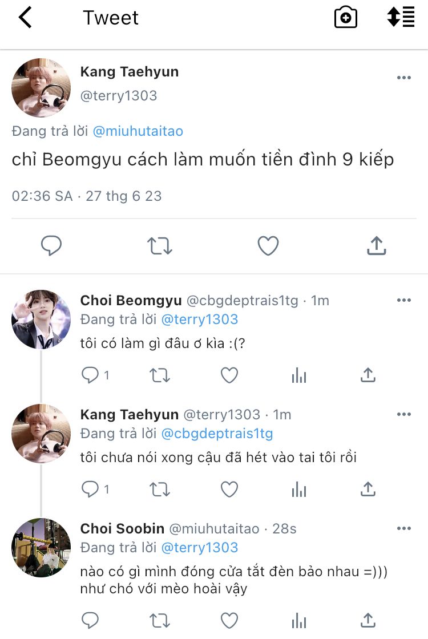Open Choi Soobin's profile picture
Viewport: 428px width, 639px height.
(41, 547)
